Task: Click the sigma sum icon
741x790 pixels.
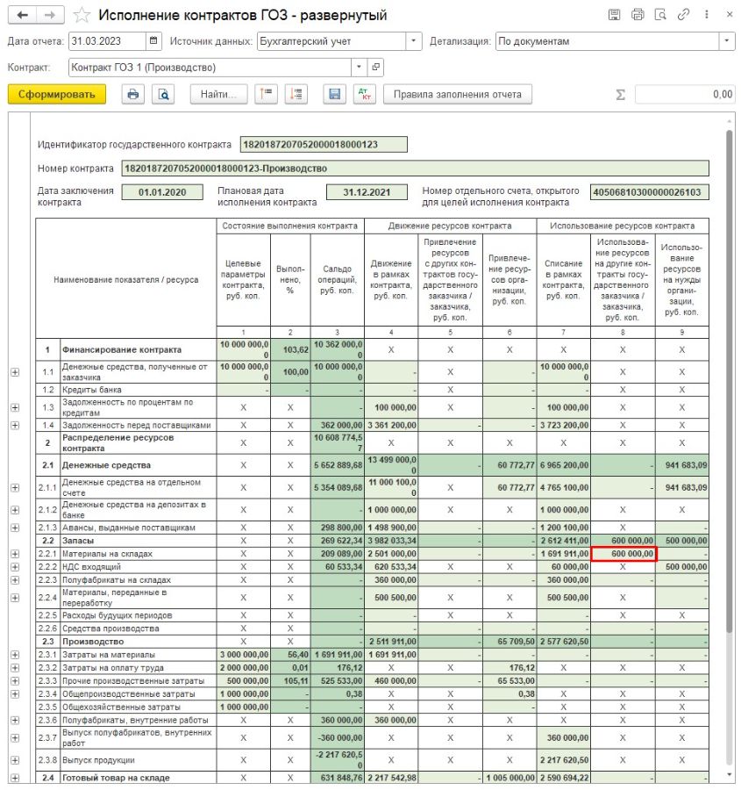Action: coord(621,95)
